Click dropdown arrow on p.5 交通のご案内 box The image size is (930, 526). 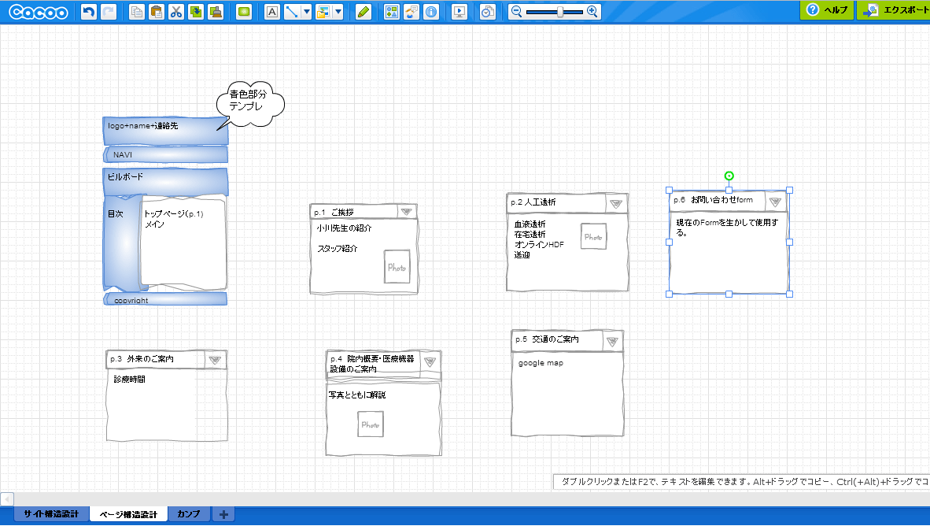click(x=612, y=340)
